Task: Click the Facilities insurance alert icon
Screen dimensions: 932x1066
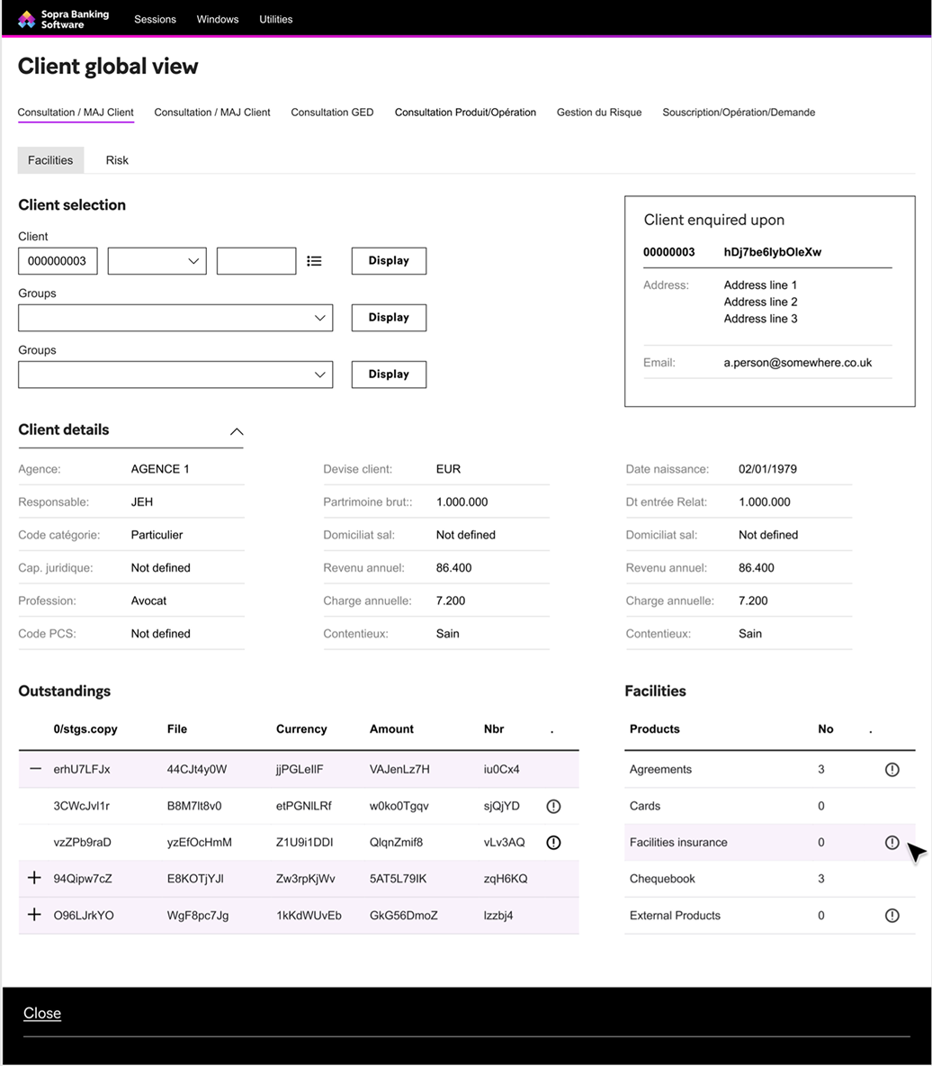Action: pos(892,843)
